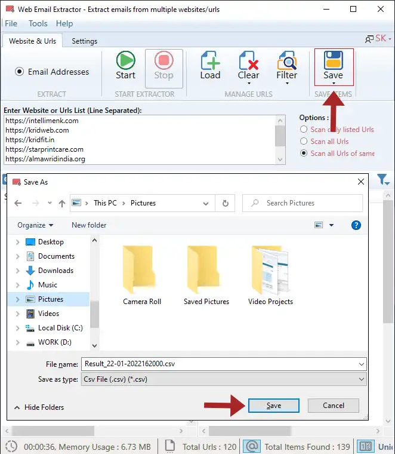Expand the Pictures tree node
The width and height of the screenshot is (395, 454).
coord(18,299)
